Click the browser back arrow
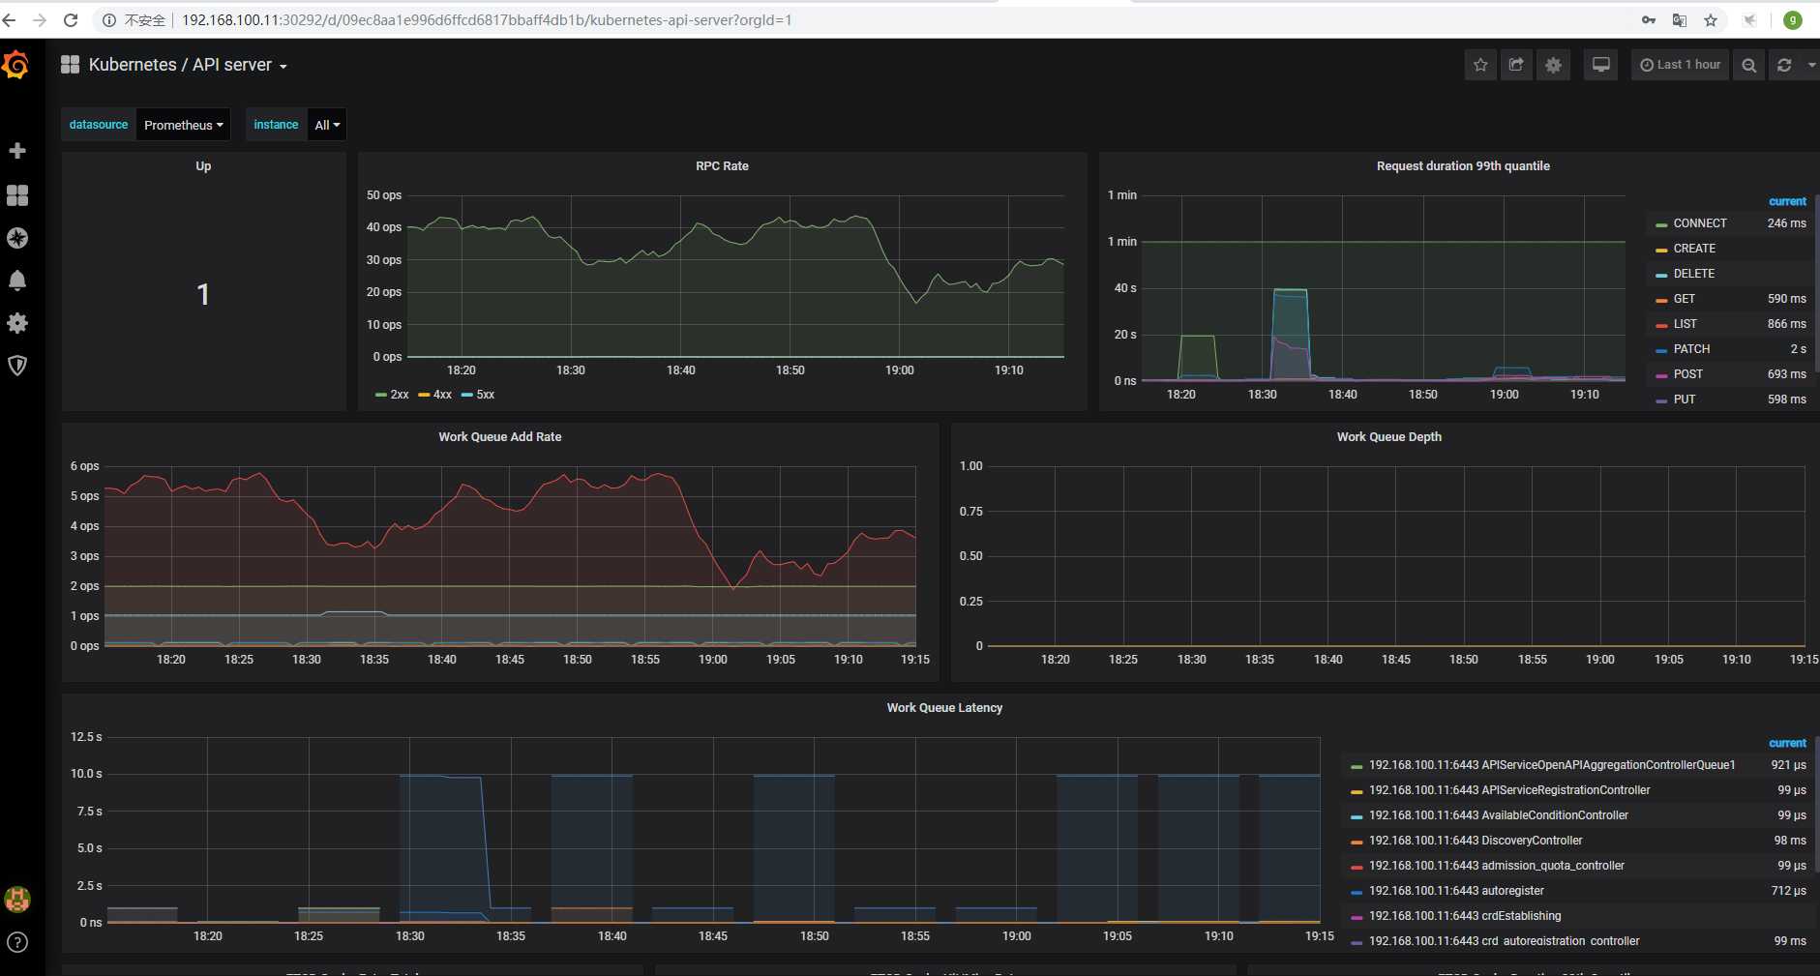This screenshot has width=1820, height=976. [10, 19]
